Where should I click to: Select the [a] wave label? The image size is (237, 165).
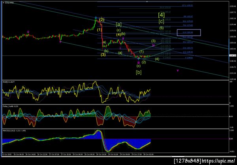[118, 24]
